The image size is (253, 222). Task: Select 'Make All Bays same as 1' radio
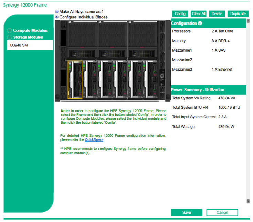click(57, 11)
